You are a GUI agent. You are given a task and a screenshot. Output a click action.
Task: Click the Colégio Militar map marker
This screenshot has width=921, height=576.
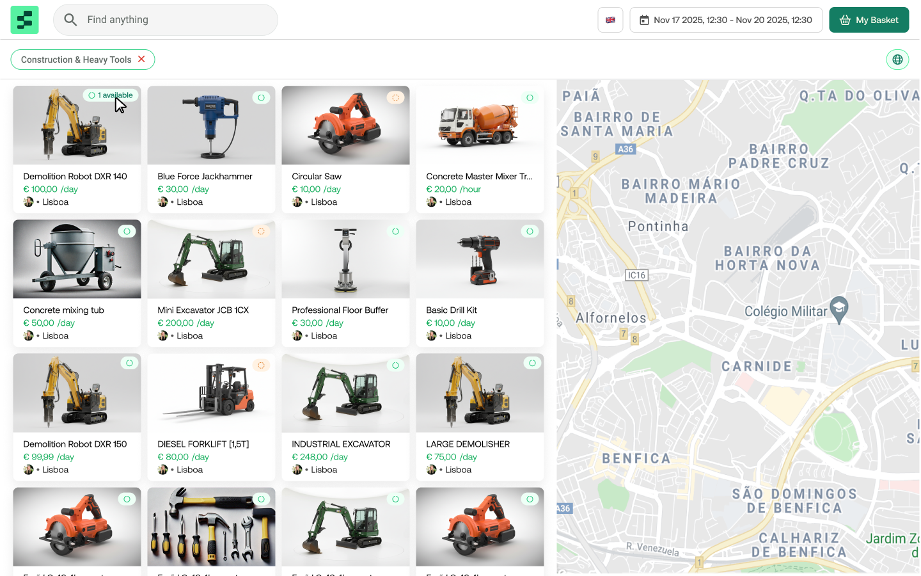(x=838, y=309)
